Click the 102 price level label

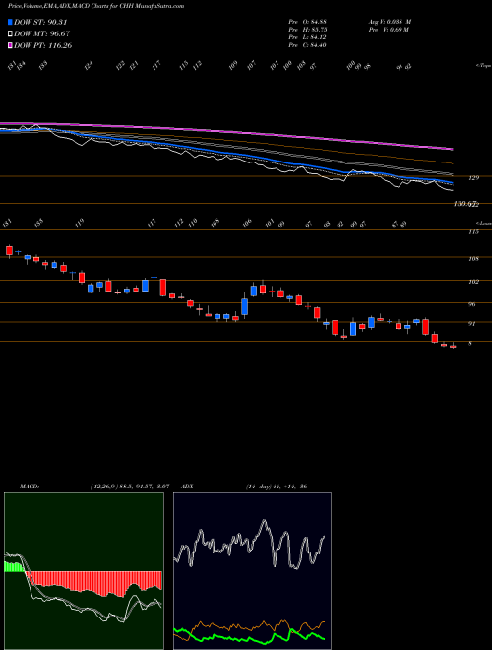473,282
